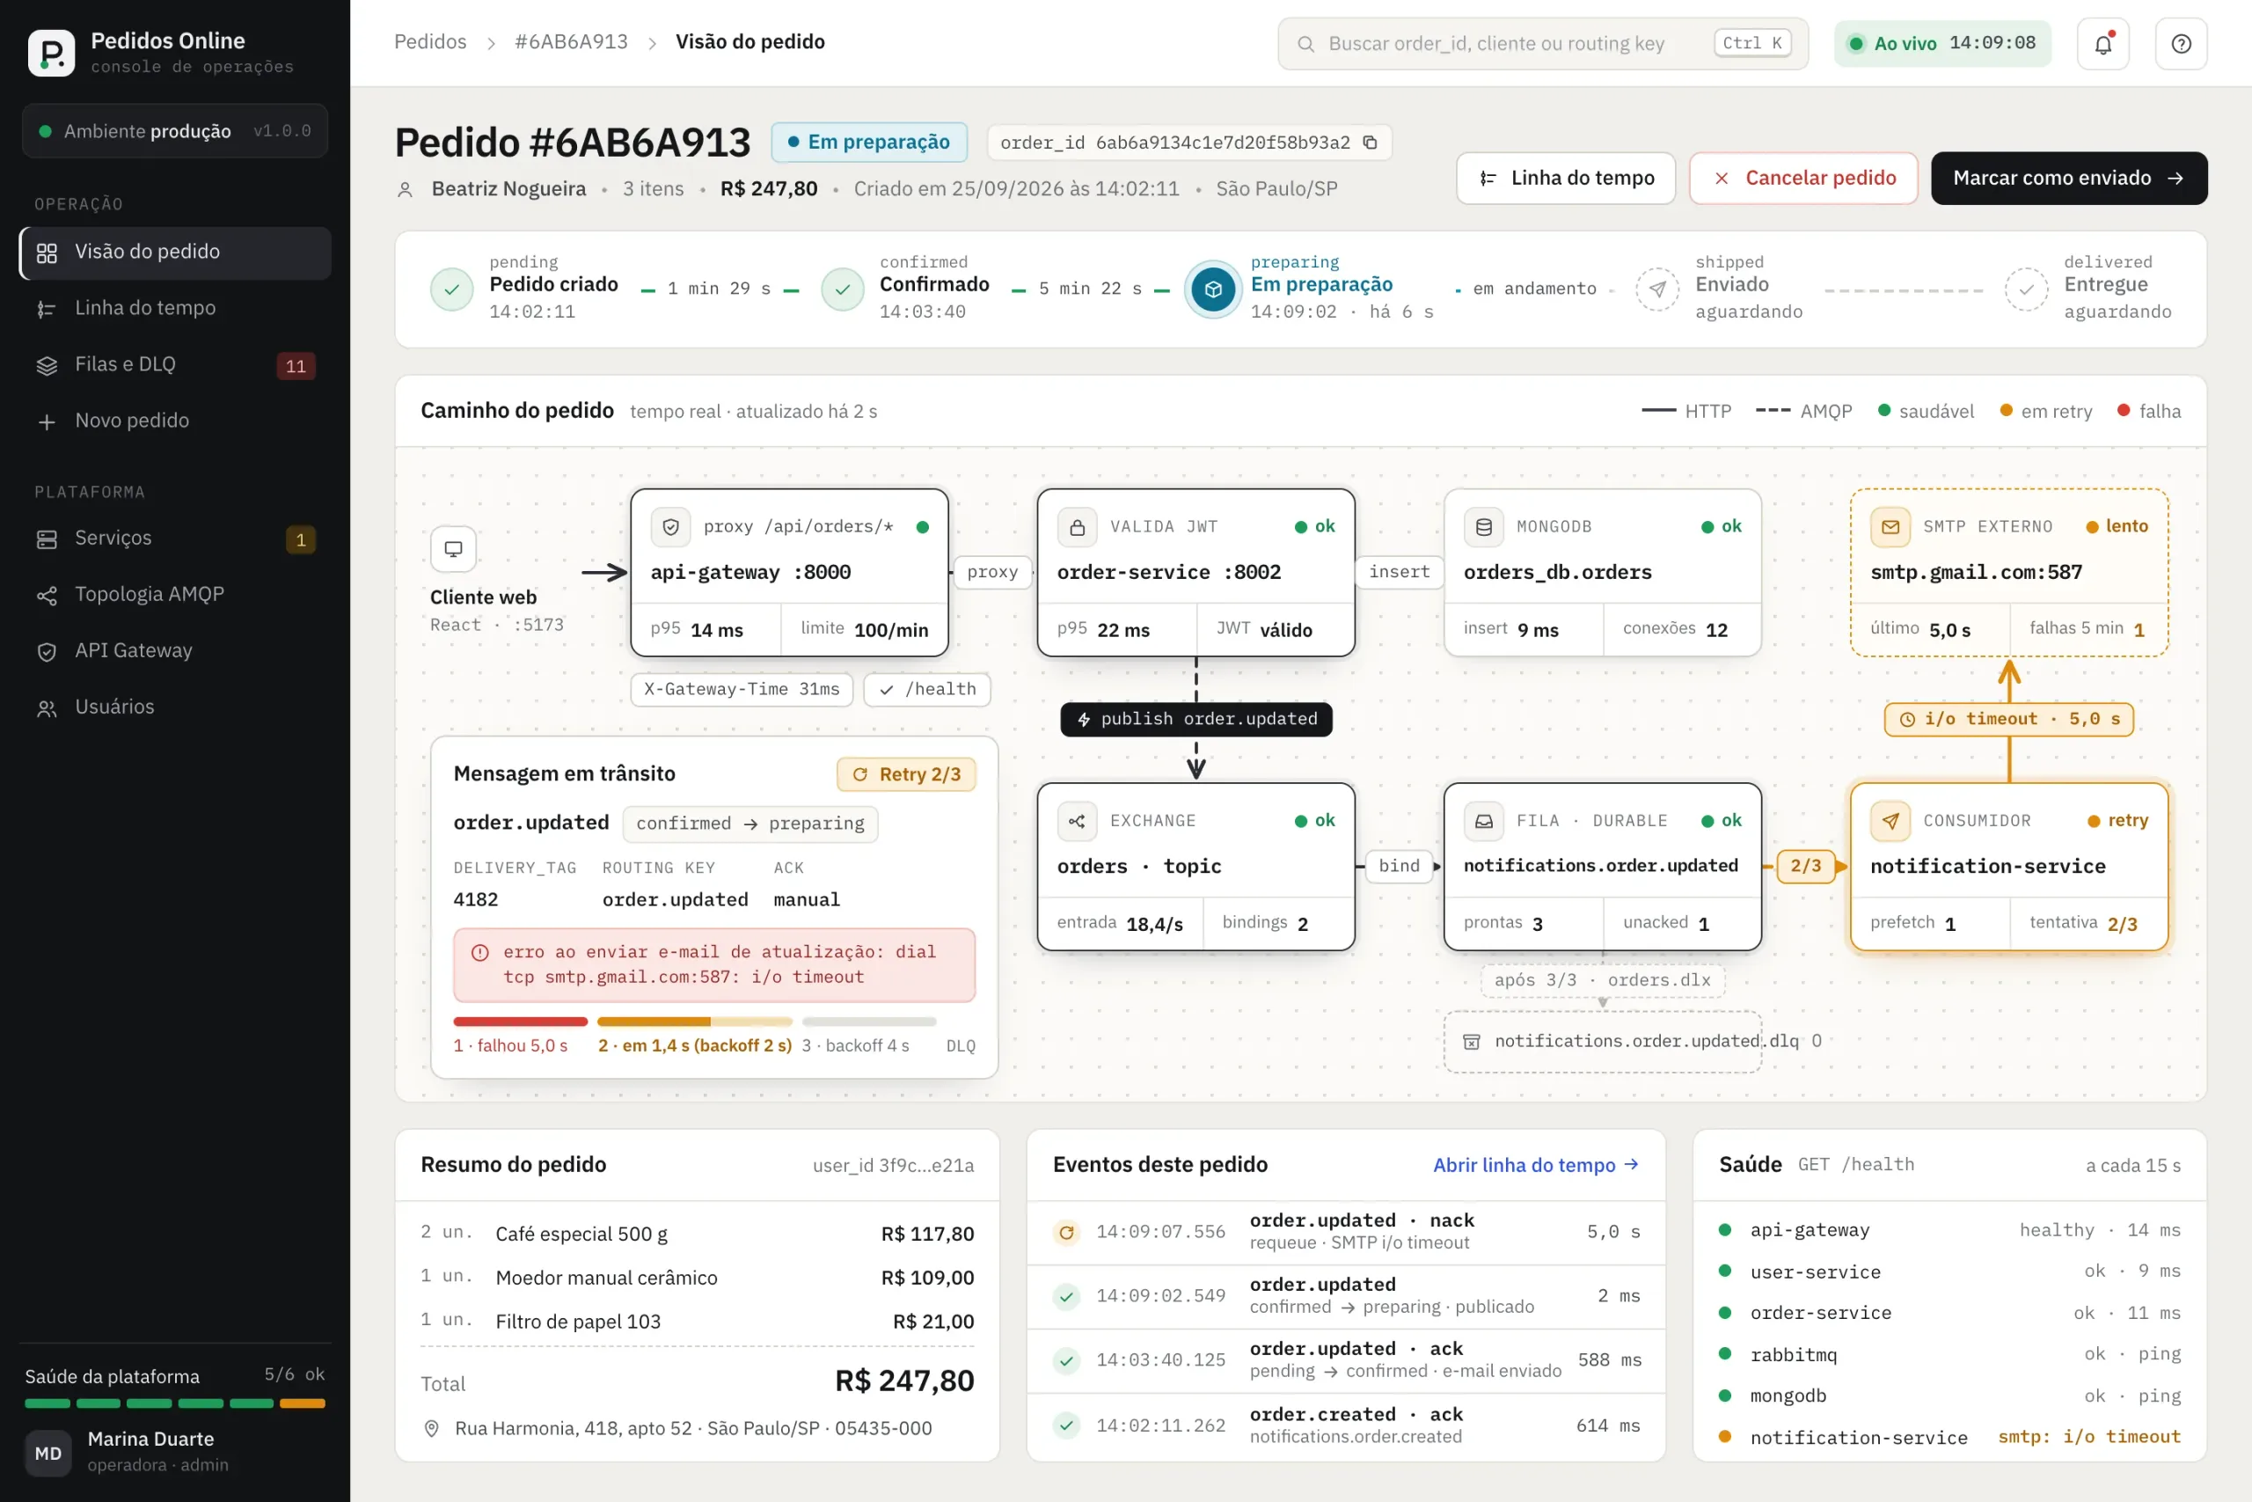Click Cancelar pedido
Screen dimensions: 2252x1502
click(1803, 178)
